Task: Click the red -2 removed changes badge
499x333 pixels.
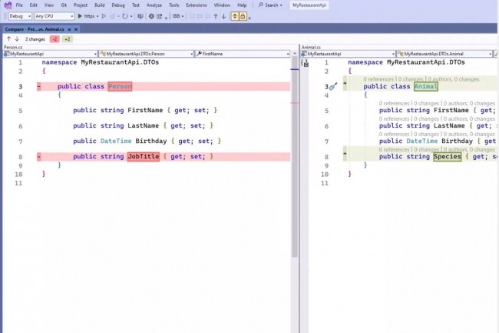Action: click(55, 38)
